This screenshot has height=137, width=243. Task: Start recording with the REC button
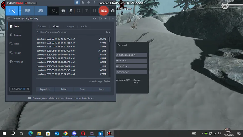click(103, 11)
